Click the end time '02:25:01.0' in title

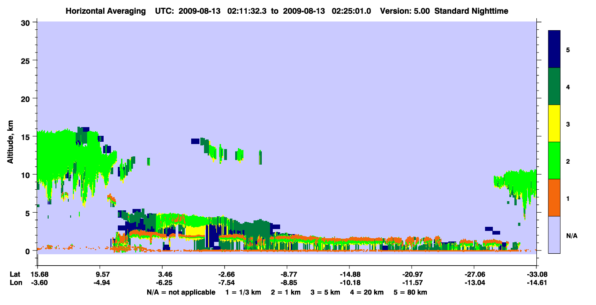click(350, 11)
